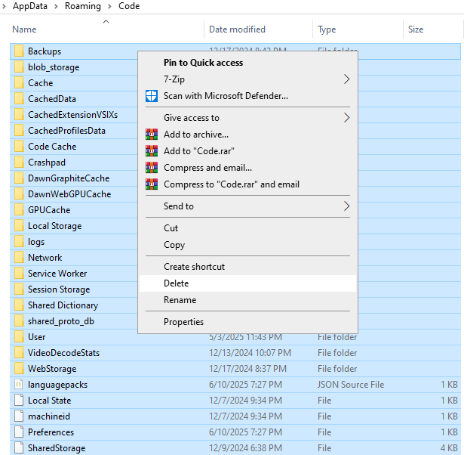Click the languagepacks JSON file icon
The height and width of the screenshot is (455, 464).
19,385
